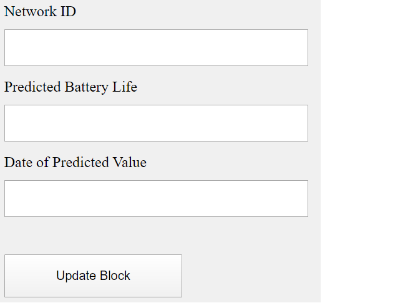The width and height of the screenshot is (418, 303).
Task: Click the battery life prediction entry box
Action: [x=156, y=123]
